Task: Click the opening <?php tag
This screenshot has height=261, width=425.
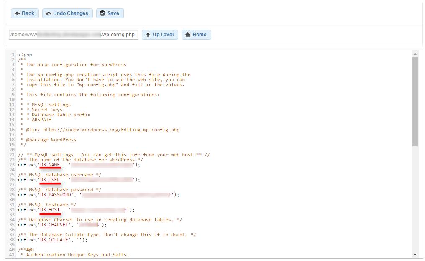Action: pyautogui.click(x=25, y=55)
